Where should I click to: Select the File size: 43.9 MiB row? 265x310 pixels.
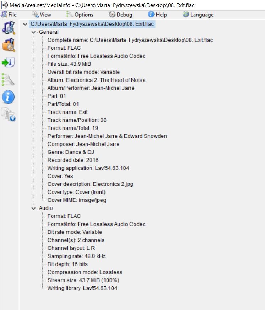69,64
